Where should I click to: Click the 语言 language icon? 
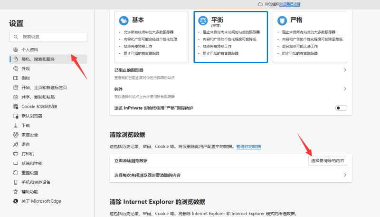pos(16,144)
